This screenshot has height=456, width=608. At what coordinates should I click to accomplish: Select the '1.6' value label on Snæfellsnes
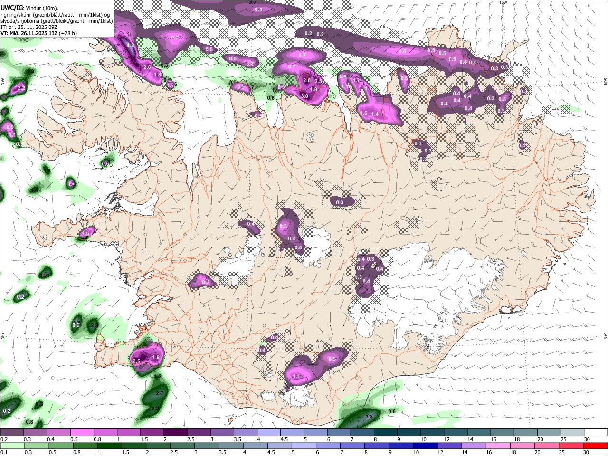click(x=85, y=233)
